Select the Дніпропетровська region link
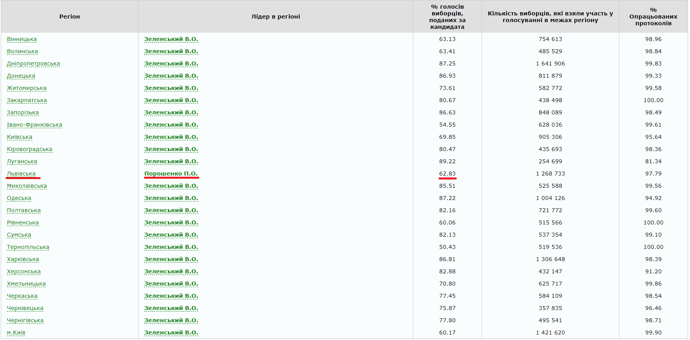 pos(34,64)
